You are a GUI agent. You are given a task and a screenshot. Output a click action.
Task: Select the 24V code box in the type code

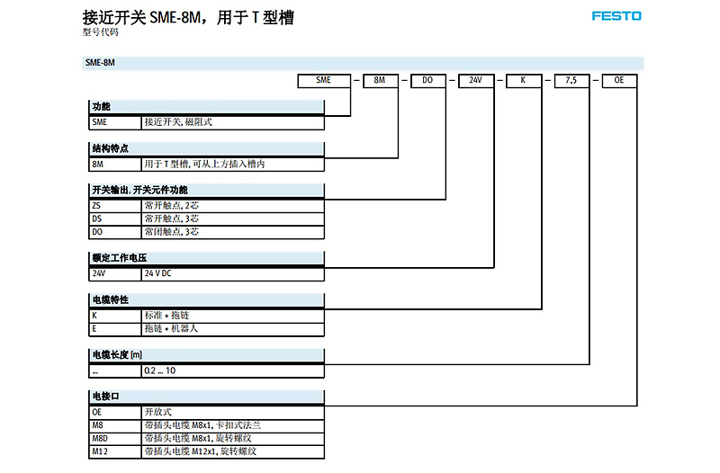coord(476,80)
